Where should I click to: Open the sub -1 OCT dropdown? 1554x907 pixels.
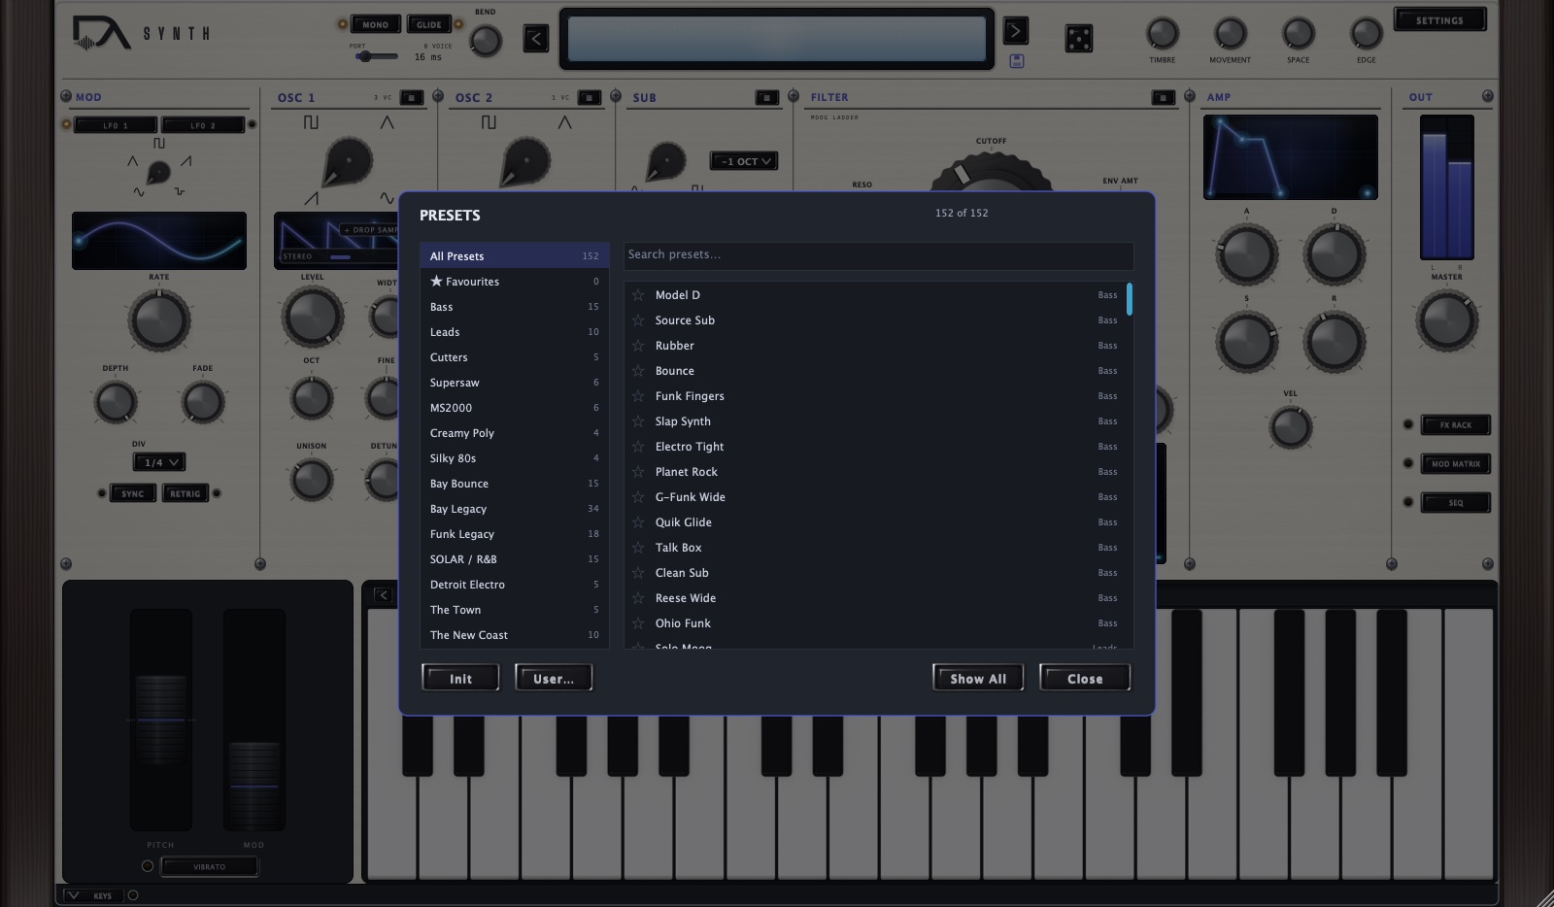(745, 161)
